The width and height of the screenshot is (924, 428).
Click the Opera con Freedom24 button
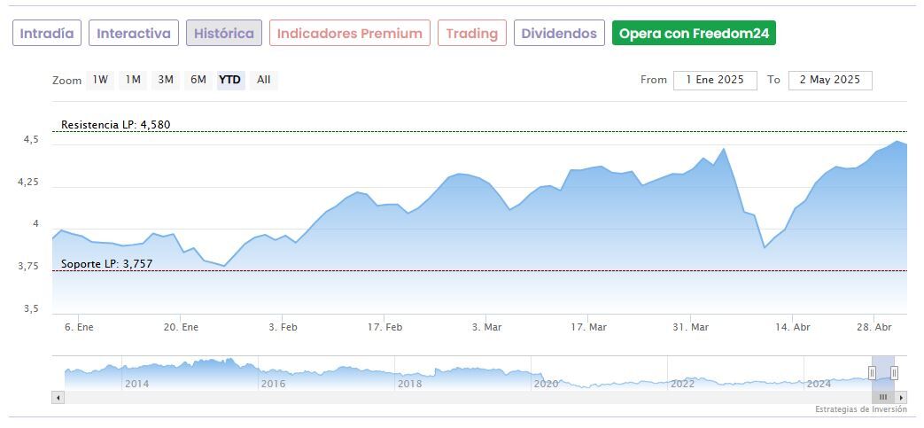point(694,34)
